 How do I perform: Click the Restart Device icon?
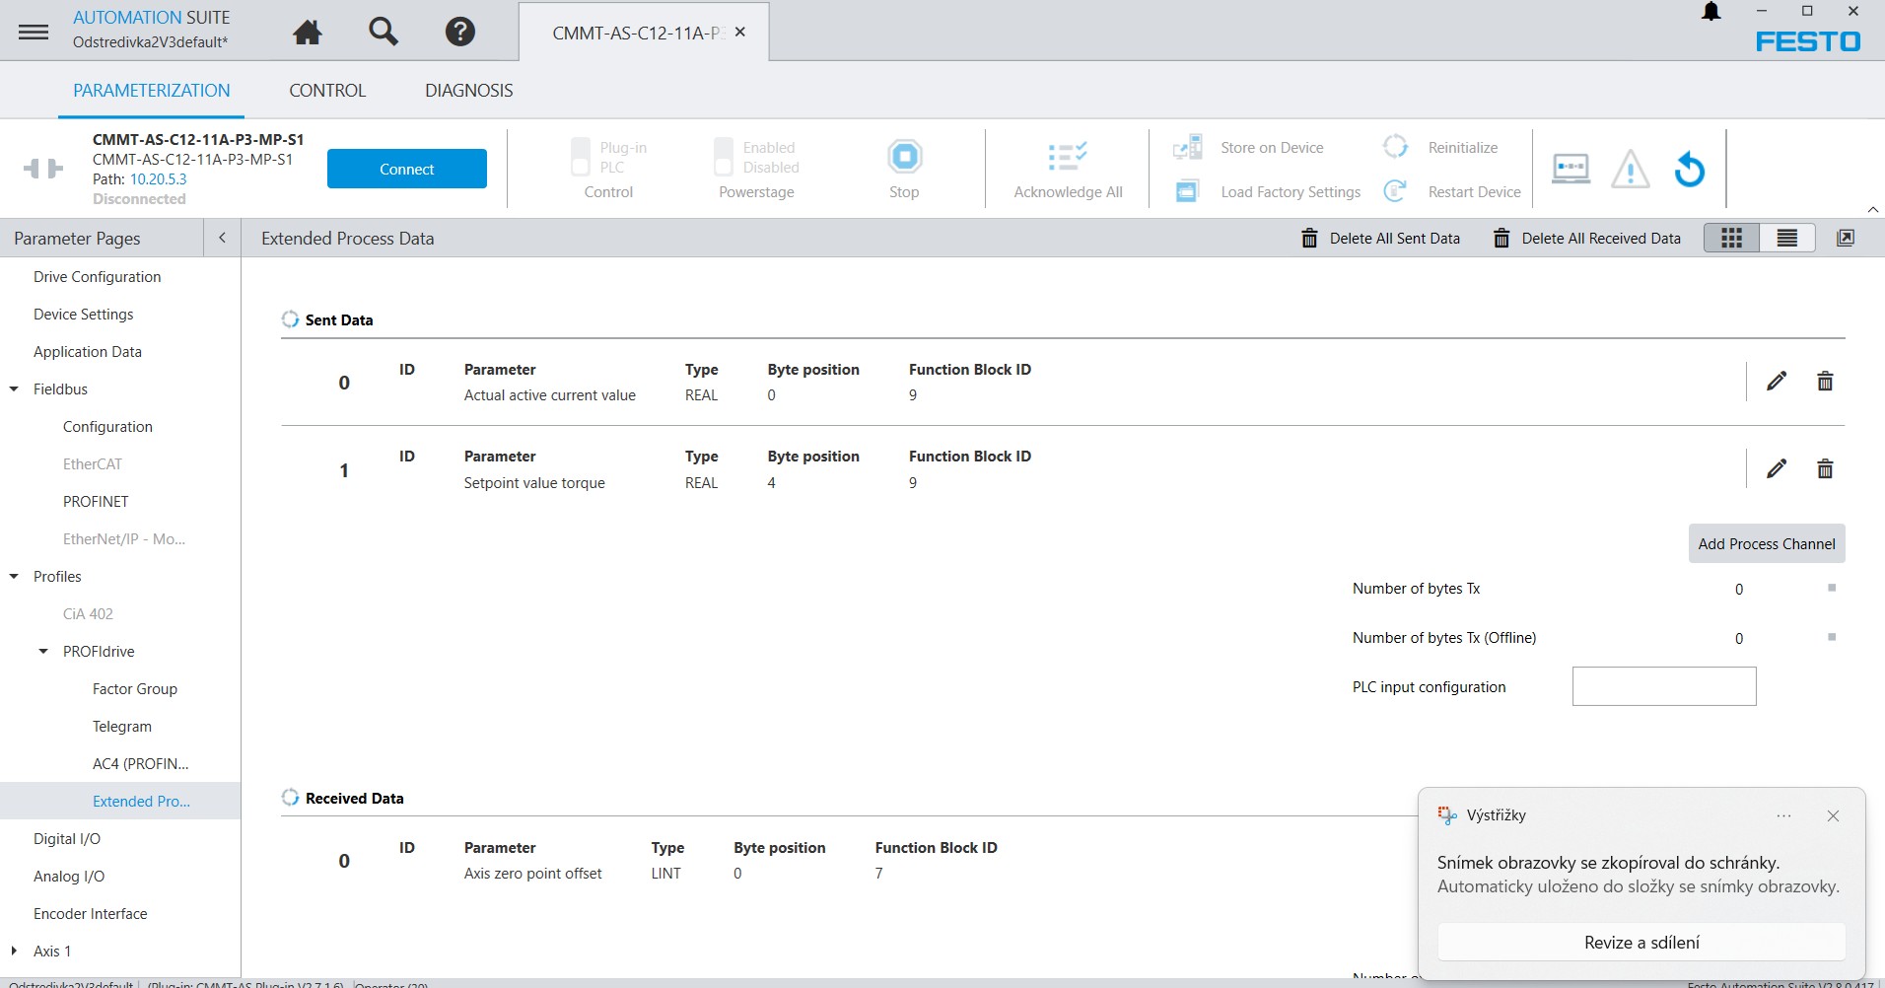pos(1395,191)
